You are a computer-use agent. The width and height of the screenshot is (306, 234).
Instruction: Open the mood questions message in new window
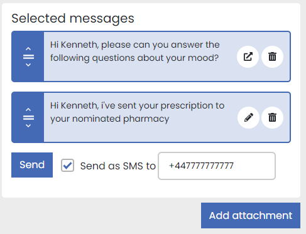(248, 56)
